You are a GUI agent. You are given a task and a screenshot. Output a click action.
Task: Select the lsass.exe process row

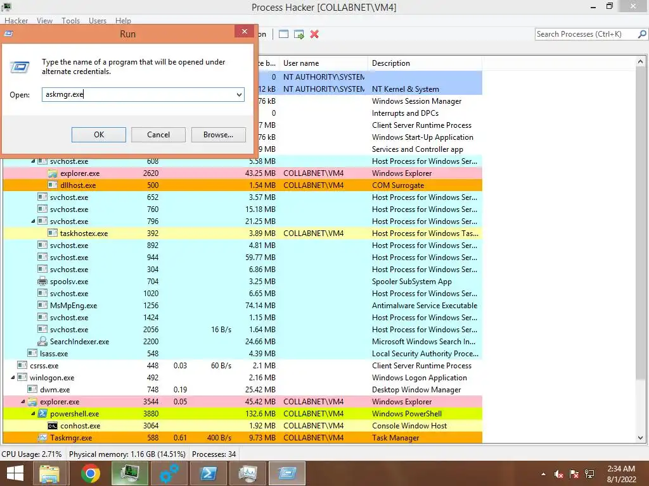coord(243,354)
